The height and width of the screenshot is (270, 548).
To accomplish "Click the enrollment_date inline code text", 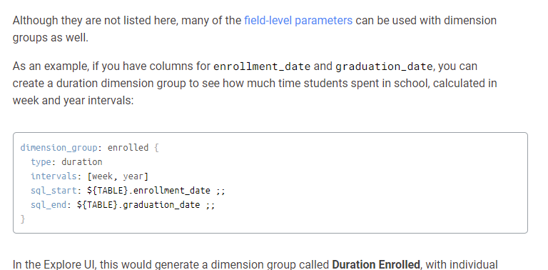I will click(x=262, y=66).
